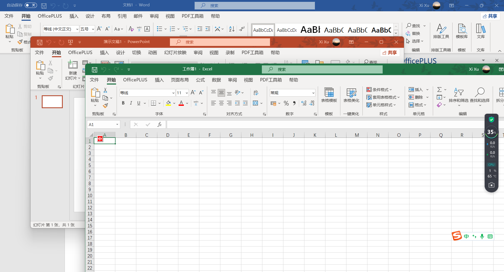Click Excel's Align Right icon
The height and width of the screenshot is (272, 504).
click(x=229, y=103)
